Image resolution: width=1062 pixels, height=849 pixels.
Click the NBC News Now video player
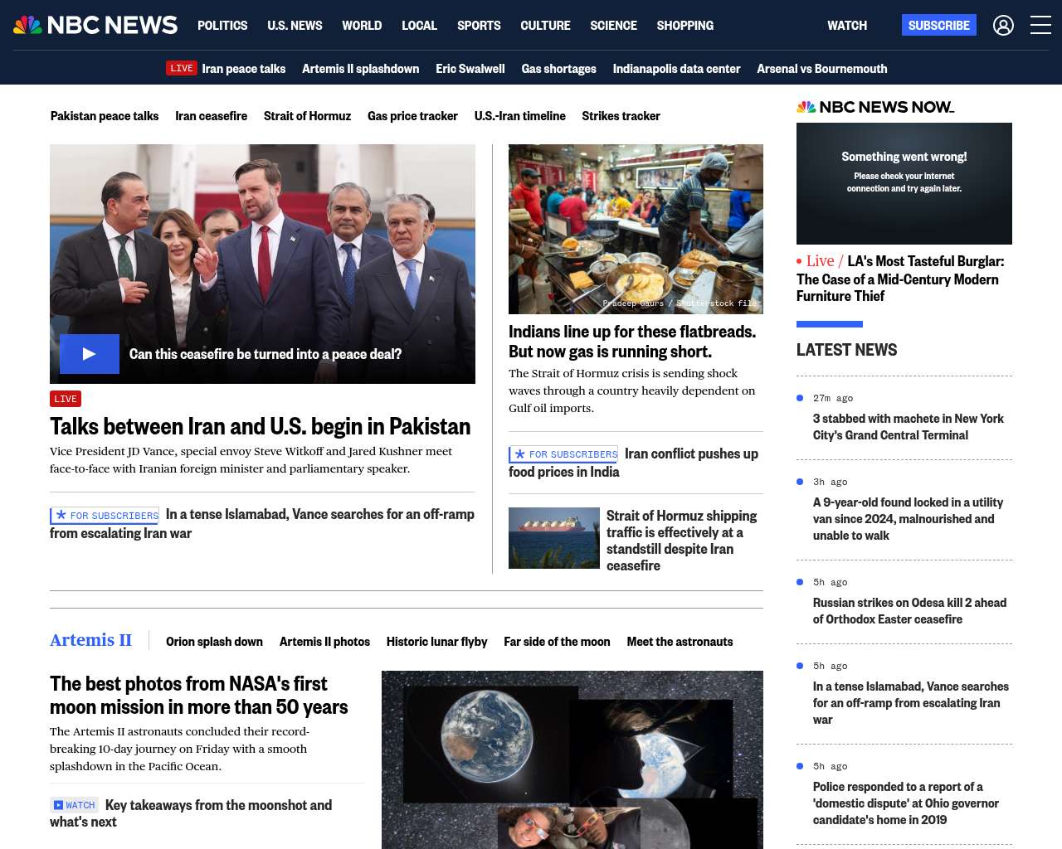[x=904, y=183]
